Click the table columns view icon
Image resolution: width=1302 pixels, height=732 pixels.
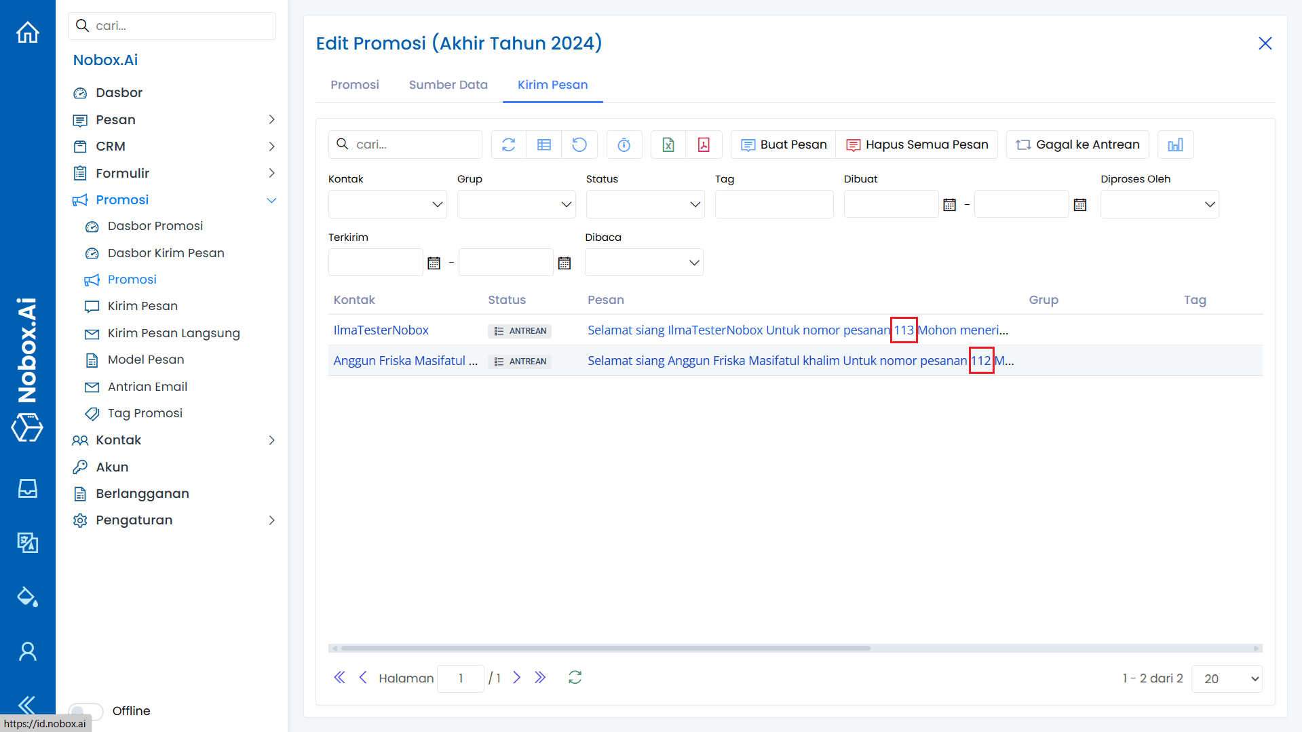tap(543, 145)
